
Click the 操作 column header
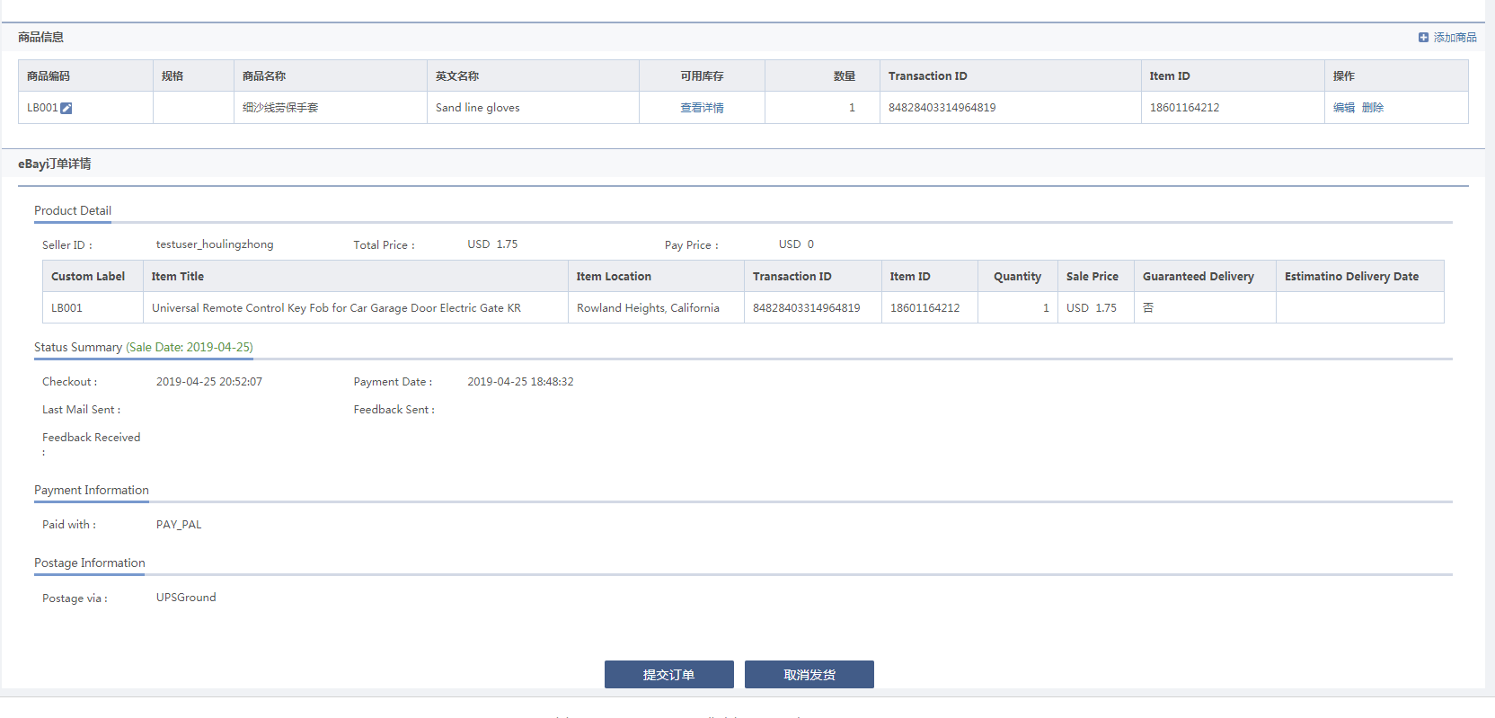(1396, 76)
